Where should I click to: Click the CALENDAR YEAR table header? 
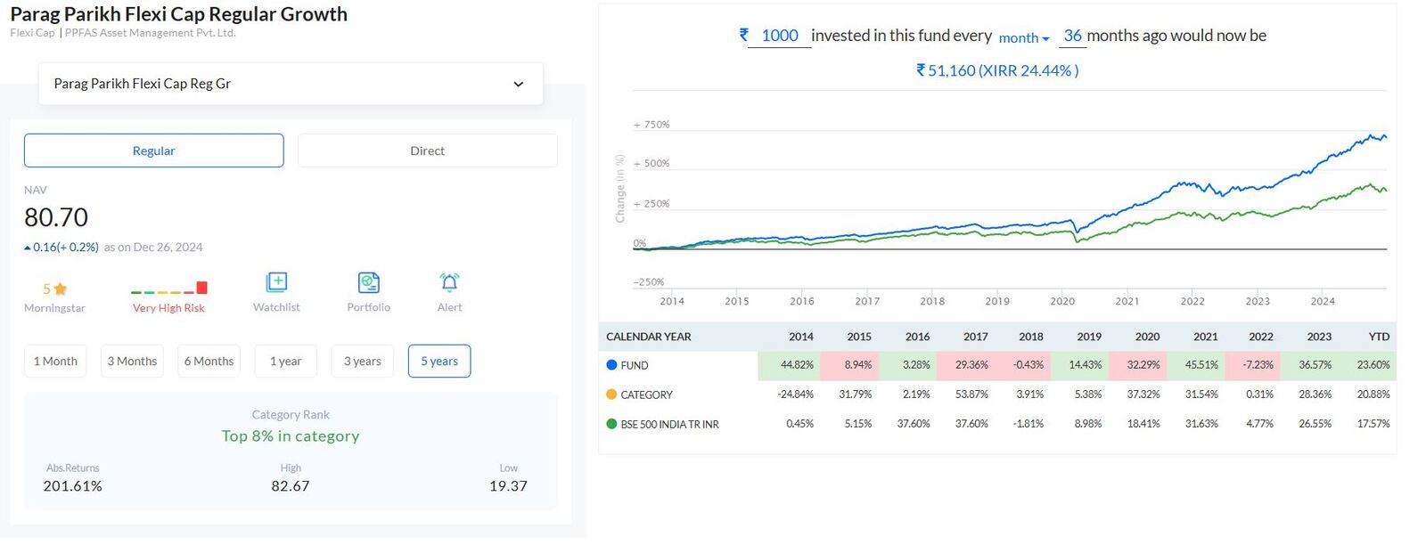649,337
